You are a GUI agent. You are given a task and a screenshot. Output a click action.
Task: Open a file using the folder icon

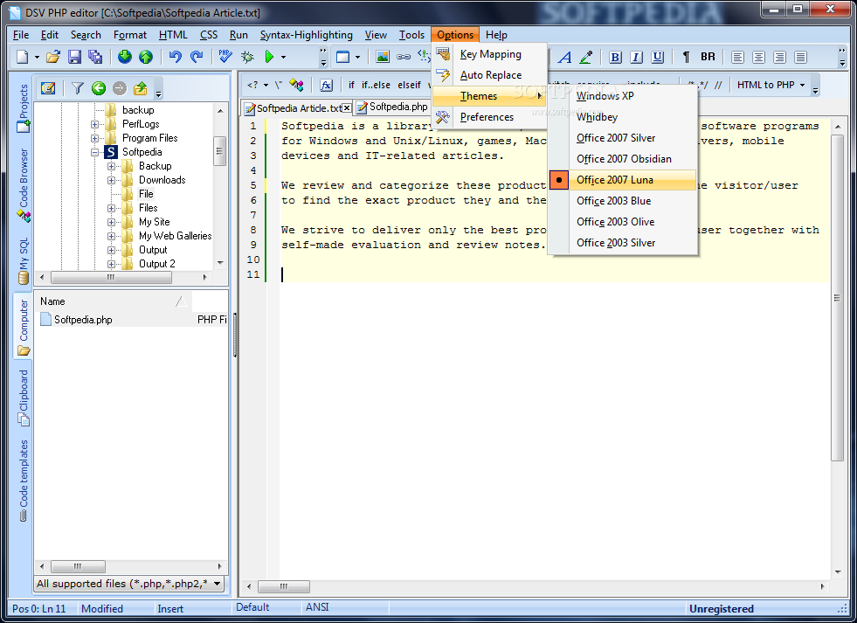tap(53, 57)
